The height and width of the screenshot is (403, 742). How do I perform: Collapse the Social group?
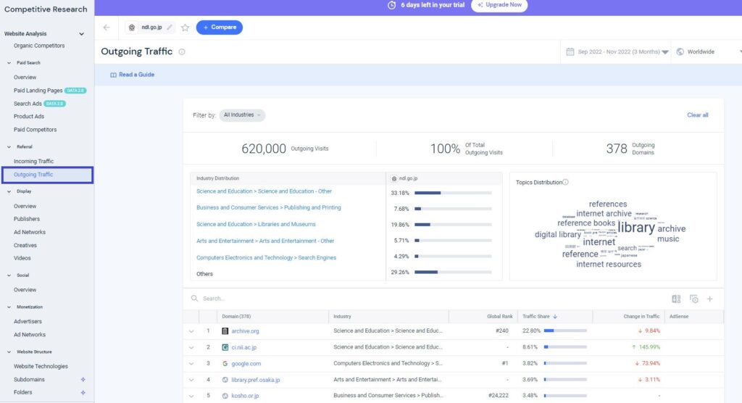click(9, 275)
